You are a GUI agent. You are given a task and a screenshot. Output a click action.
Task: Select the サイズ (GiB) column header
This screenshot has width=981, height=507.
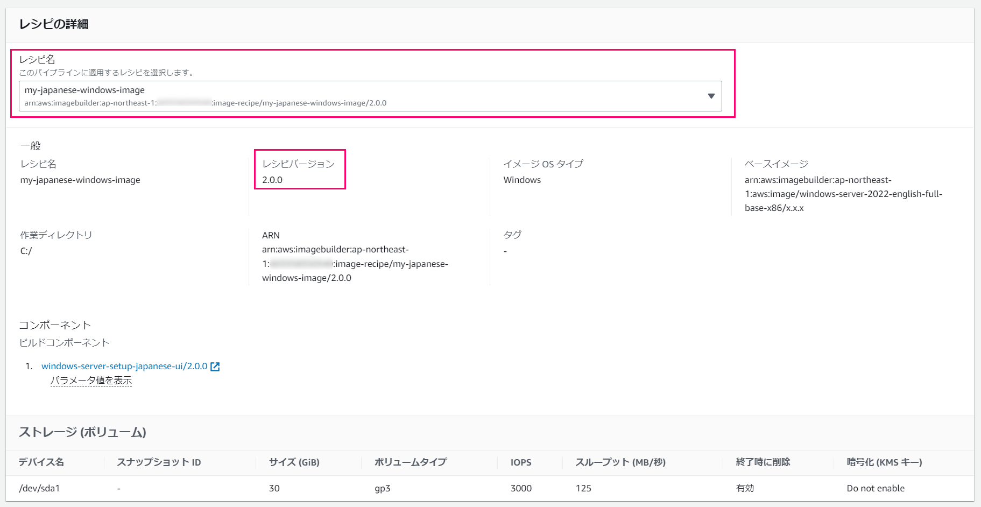(294, 462)
